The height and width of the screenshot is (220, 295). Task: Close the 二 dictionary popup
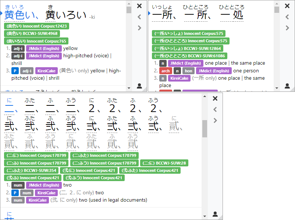point(215,98)
